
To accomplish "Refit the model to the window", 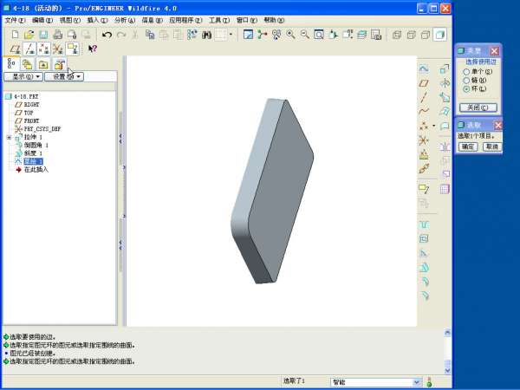I will 319,34.
